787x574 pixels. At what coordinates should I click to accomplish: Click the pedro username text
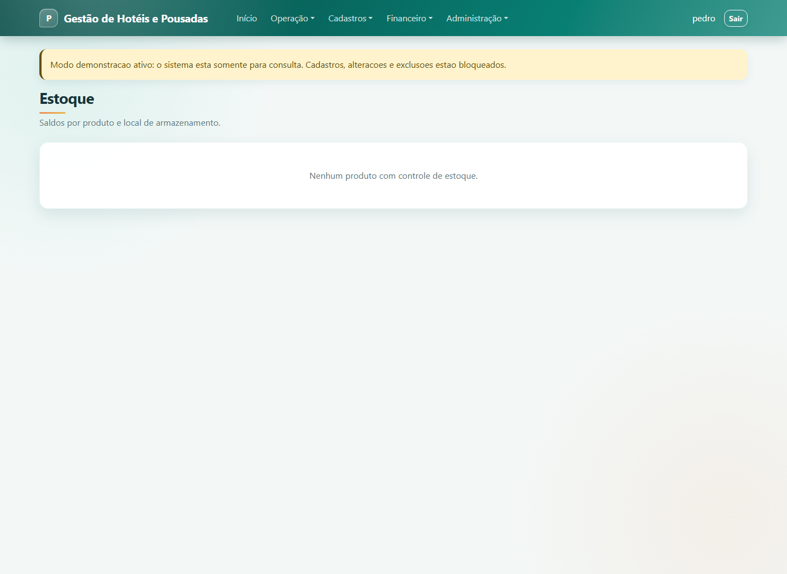tap(703, 18)
